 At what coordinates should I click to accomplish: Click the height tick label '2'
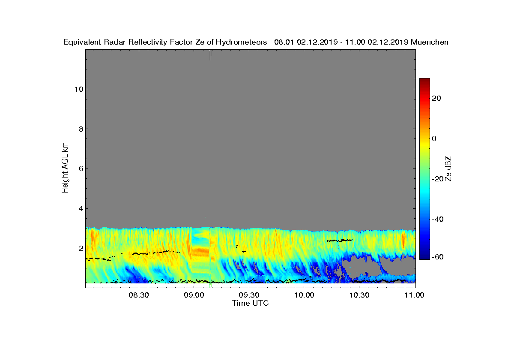[80, 248]
